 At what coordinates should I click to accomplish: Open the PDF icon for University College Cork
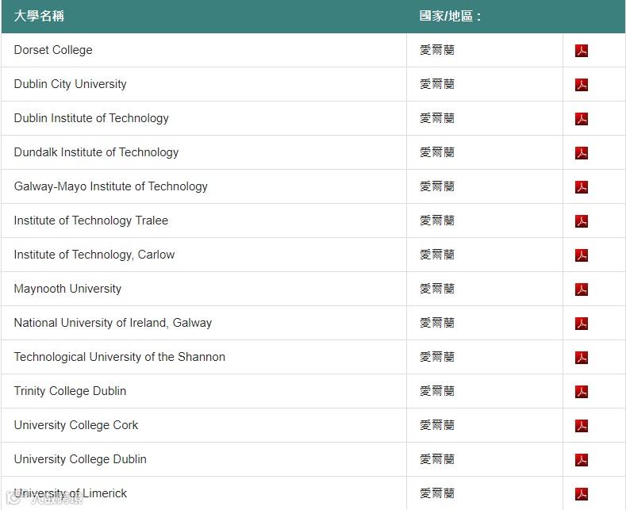click(582, 426)
